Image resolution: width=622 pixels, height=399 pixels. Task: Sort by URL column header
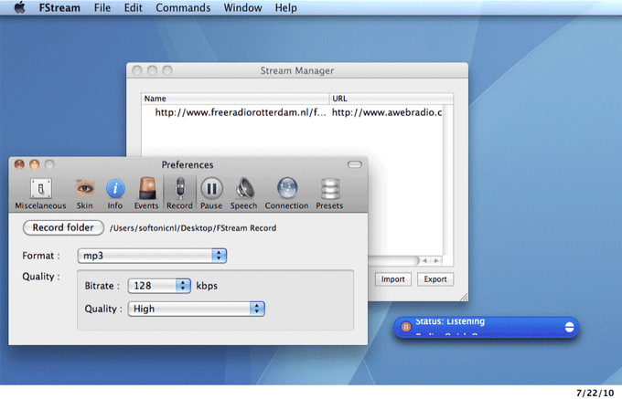click(391, 99)
